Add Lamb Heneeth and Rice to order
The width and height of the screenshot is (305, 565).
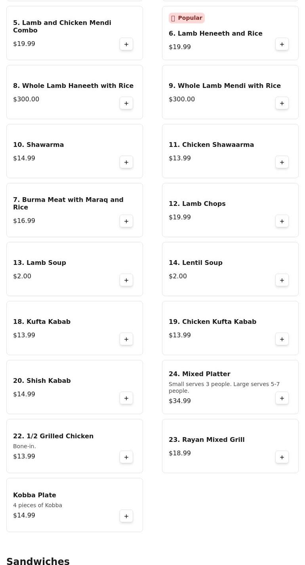pyautogui.click(x=282, y=44)
